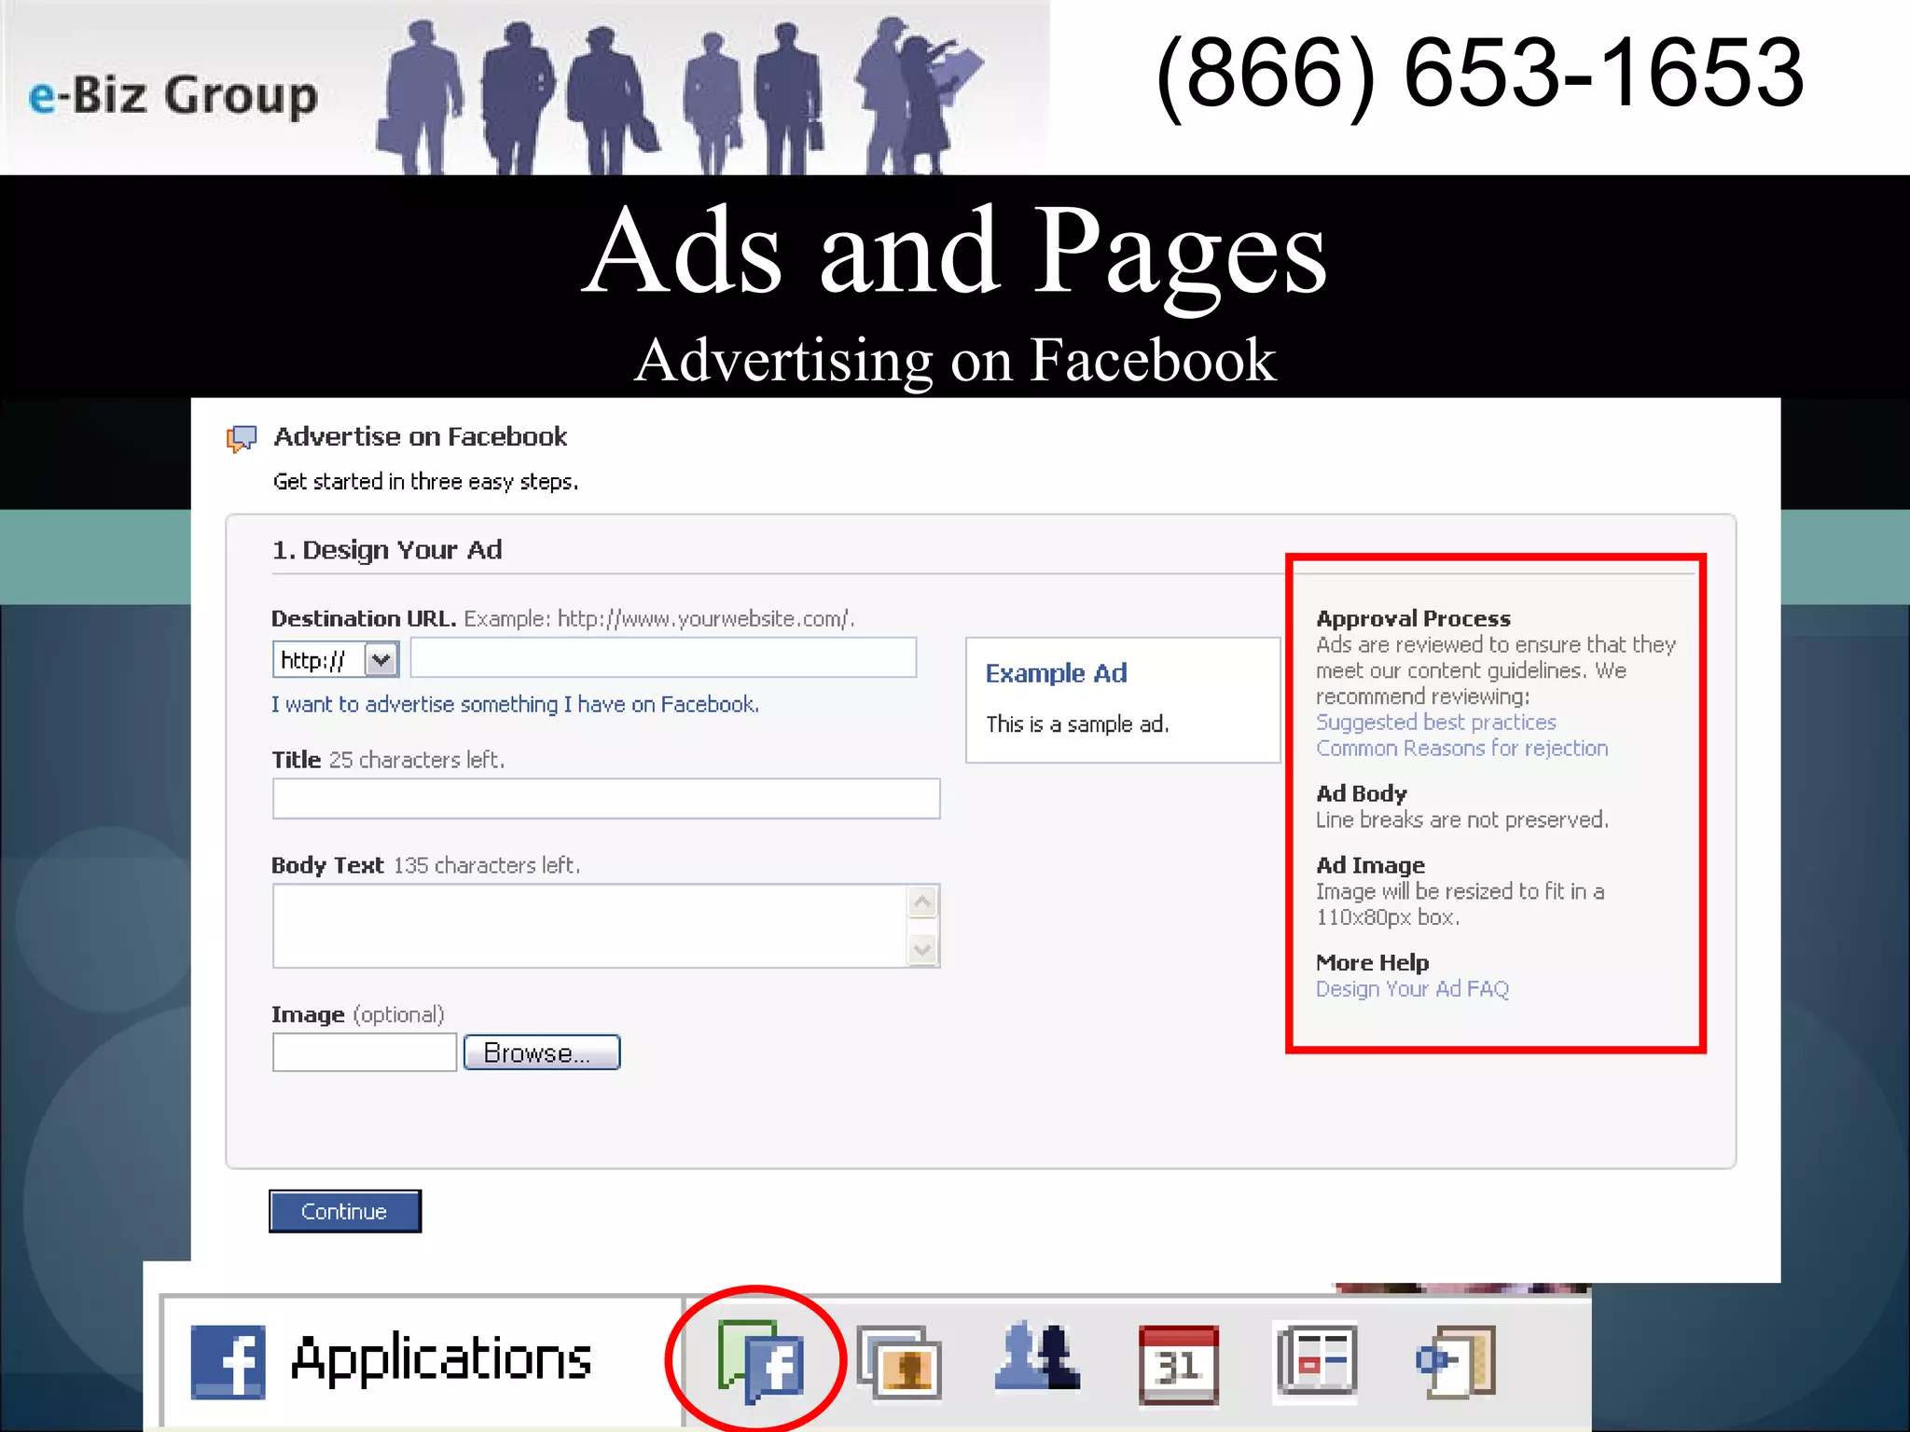
Task: Open the Applications menu
Action: point(441,1360)
